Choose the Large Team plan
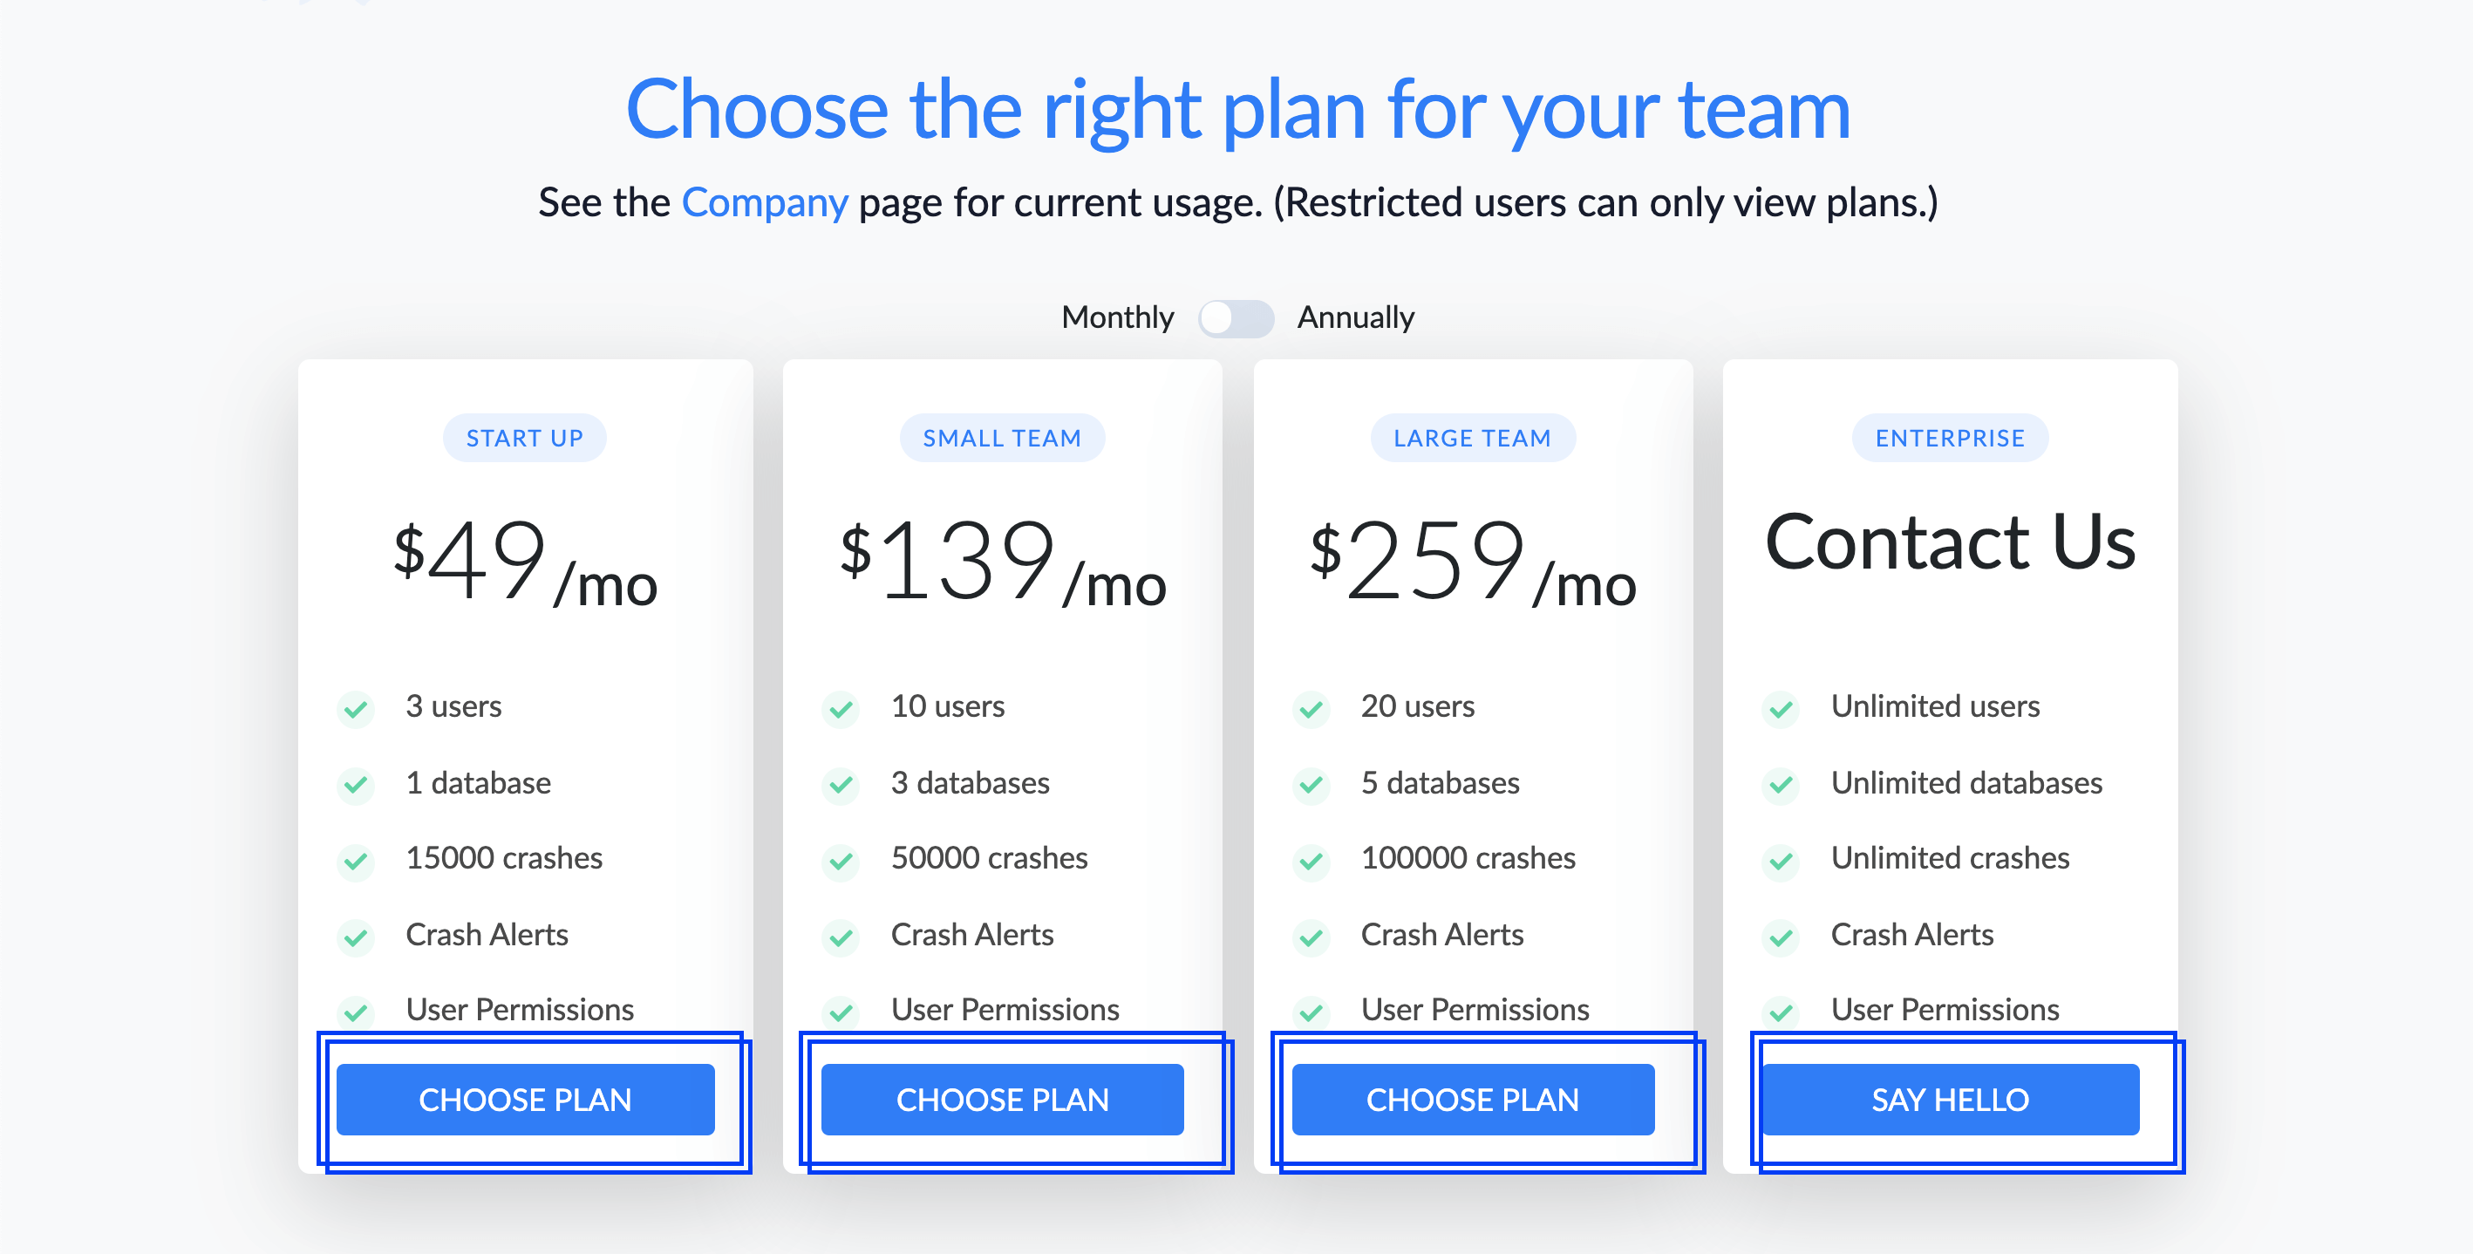2473x1254 pixels. click(x=1473, y=1100)
